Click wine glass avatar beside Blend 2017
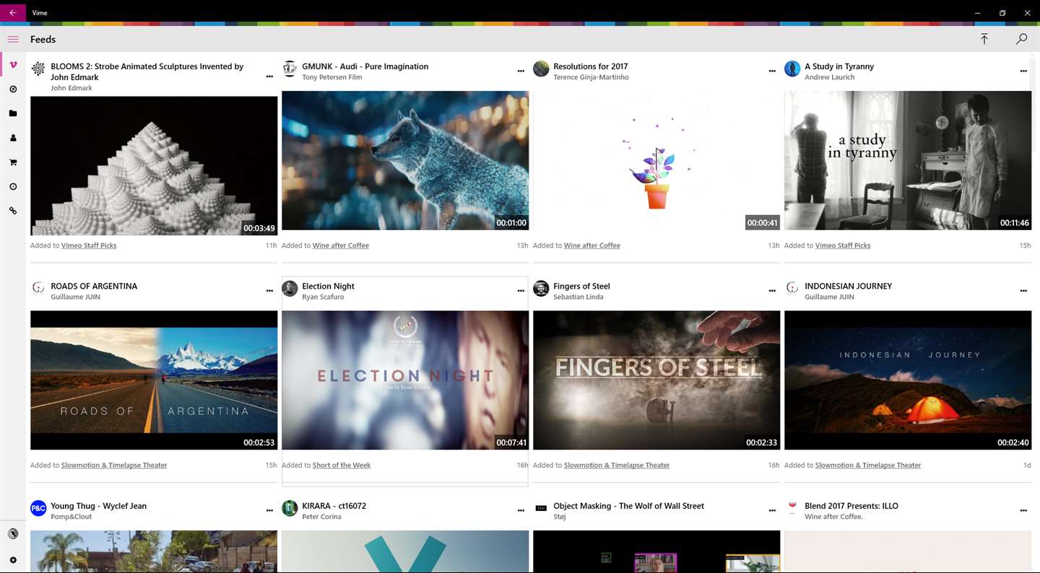The height and width of the screenshot is (573, 1040). tap(792, 509)
